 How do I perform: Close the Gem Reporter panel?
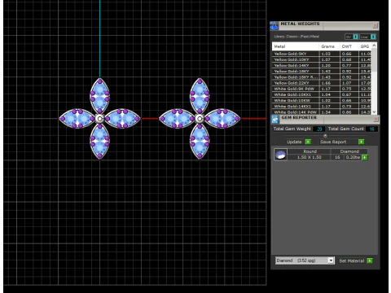pyautogui.click(x=376, y=119)
